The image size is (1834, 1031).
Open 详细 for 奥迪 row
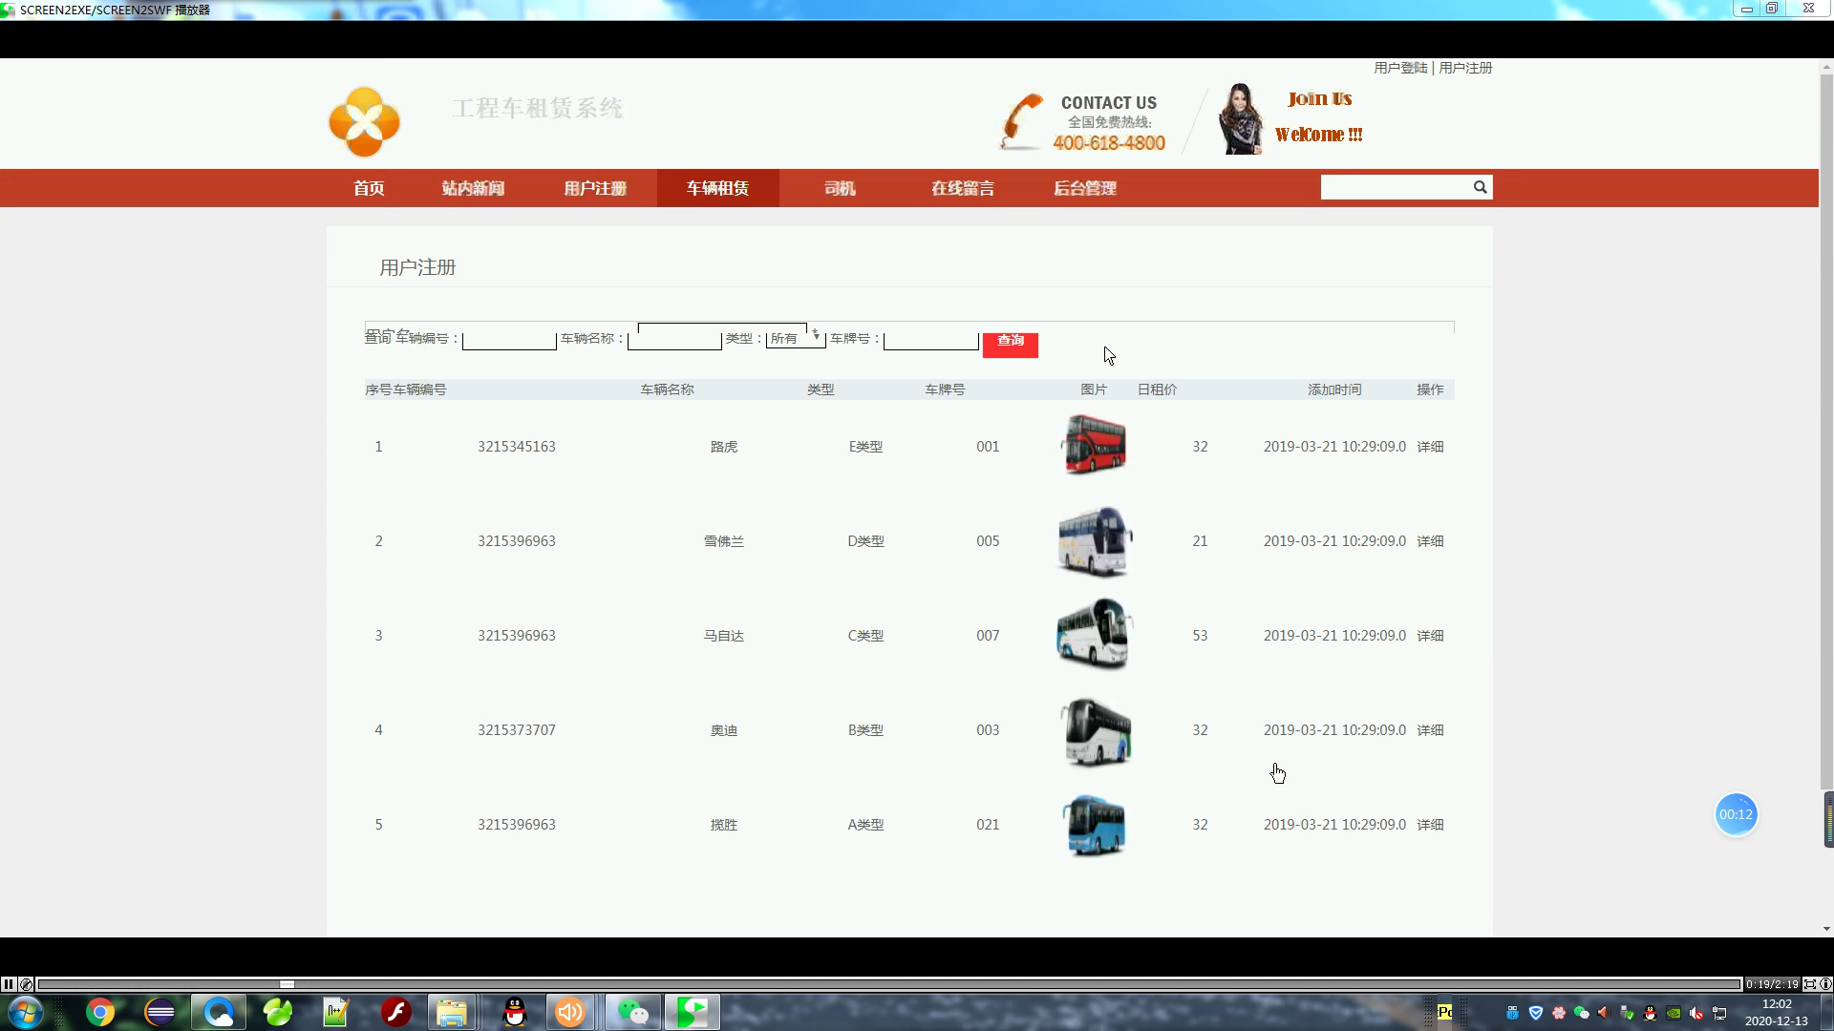1430,730
